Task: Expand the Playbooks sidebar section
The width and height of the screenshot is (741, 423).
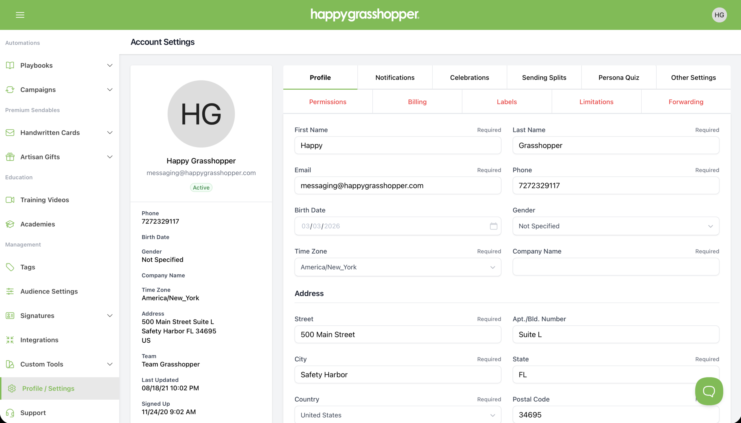Action: tap(110, 65)
